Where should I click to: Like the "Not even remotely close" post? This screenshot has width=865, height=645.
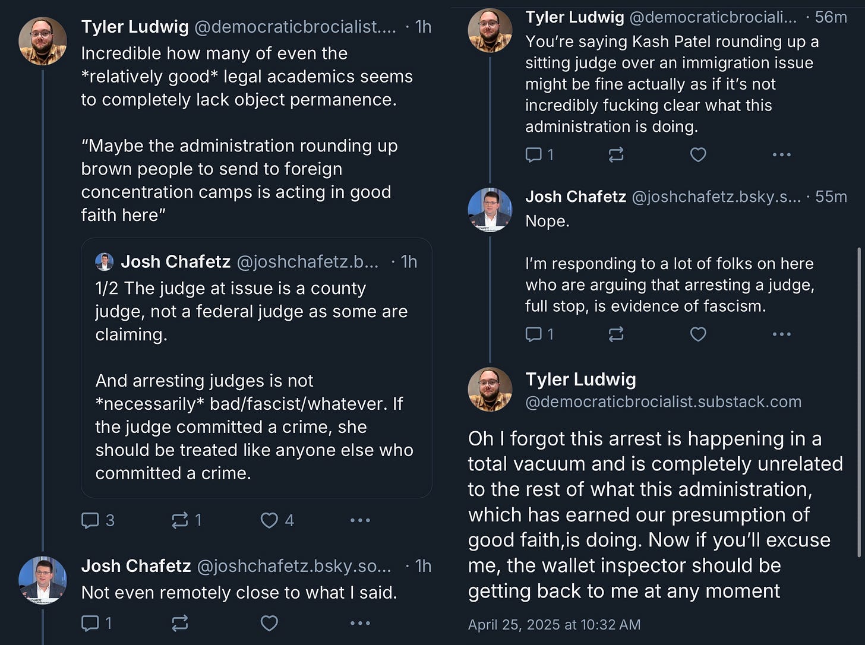pyautogui.click(x=269, y=623)
